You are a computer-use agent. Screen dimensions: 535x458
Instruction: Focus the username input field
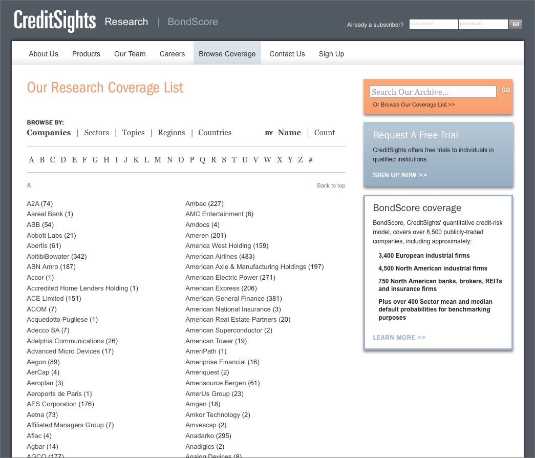[433, 24]
